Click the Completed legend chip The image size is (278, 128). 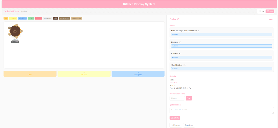[x=48, y=18]
